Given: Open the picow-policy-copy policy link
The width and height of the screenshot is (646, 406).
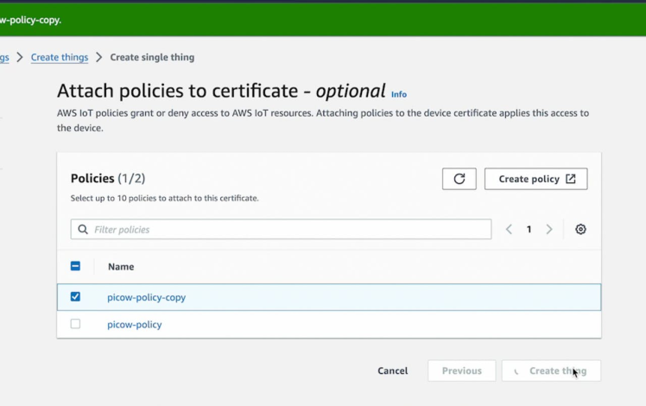Looking at the screenshot, I should click(x=146, y=297).
